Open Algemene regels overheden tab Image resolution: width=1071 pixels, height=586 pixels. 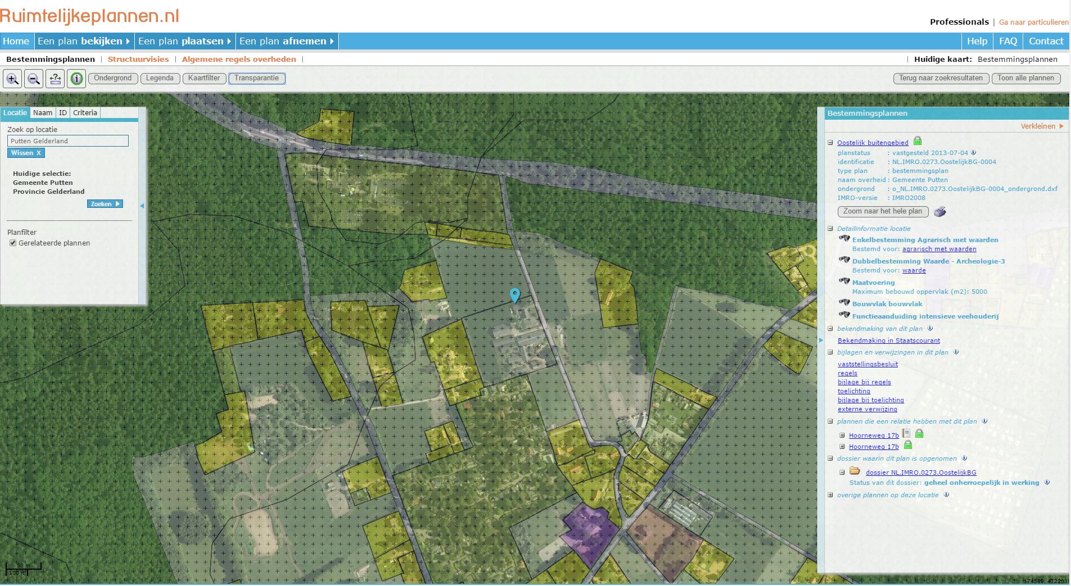tap(239, 59)
